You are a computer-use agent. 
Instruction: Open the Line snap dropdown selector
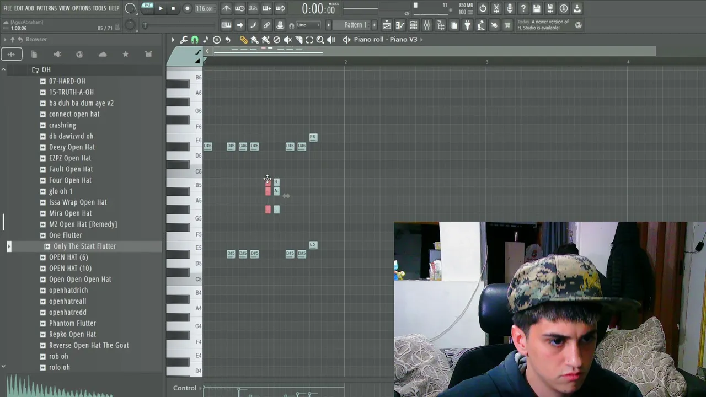click(x=309, y=25)
